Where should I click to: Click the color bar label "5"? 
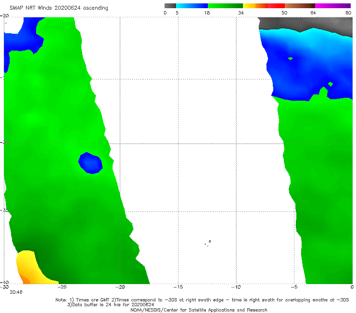[x=177, y=13]
